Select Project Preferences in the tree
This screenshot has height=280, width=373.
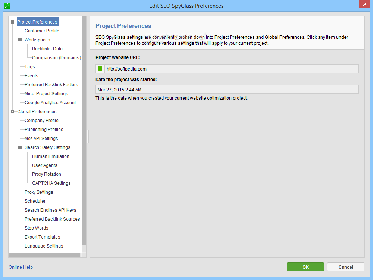pyautogui.click(x=37, y=22)
